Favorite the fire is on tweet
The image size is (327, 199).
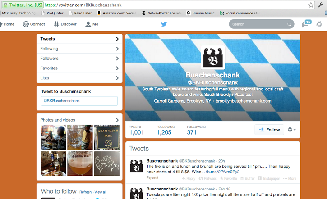click(228, 178)
